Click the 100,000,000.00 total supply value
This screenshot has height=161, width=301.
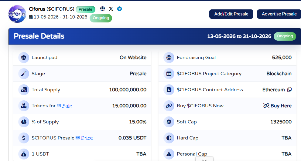click(x=128, y=90)
